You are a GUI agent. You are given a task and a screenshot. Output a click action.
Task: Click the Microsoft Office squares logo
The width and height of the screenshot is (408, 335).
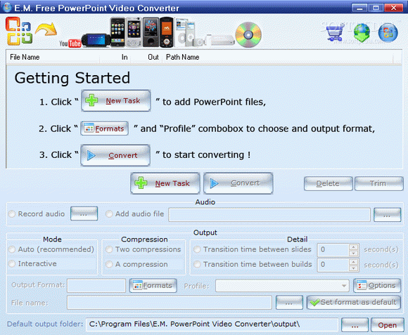19,31
